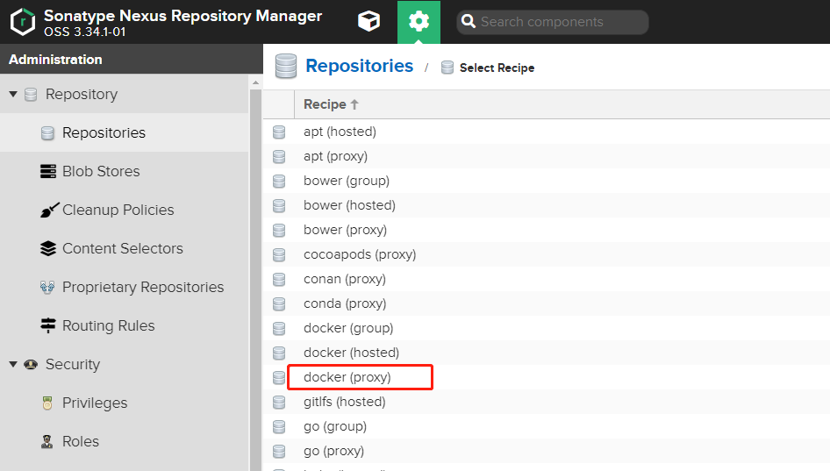The height and width of the screenshot is (471, 830).
Task: Click the Routing Rules signpost icon
Action: click(48, 326)
